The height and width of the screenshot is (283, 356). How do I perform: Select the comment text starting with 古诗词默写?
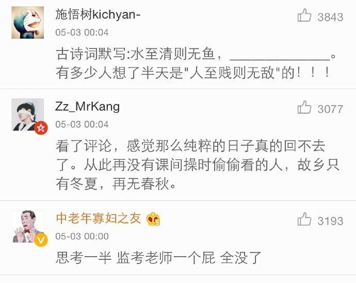coord(196,63)
